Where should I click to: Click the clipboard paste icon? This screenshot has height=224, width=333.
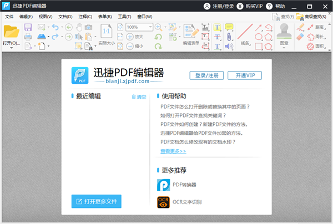click(88, 37)
